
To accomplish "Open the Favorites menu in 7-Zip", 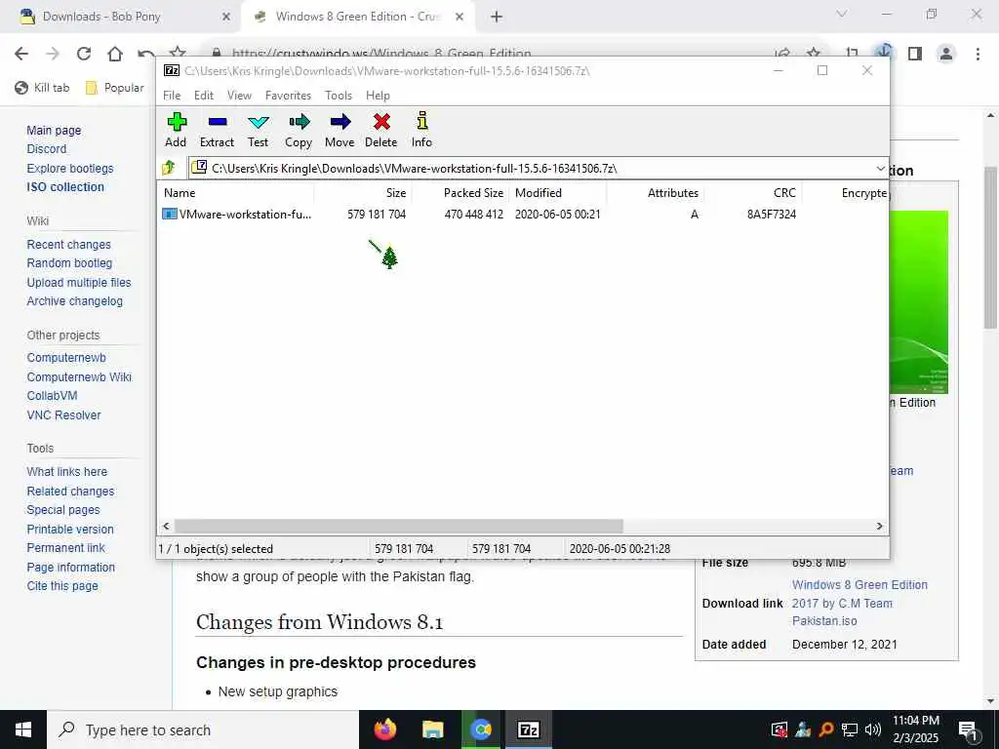I will pos(288,96).
